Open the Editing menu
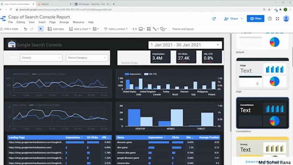 (x=21, y=22)
